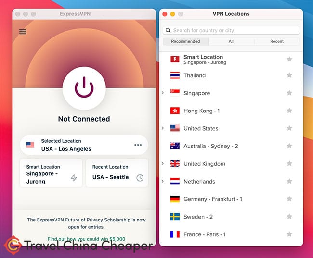The image size is (313, 258).
Task: Select 'Smart Location' row in VPN Locations
Action: 231,60
